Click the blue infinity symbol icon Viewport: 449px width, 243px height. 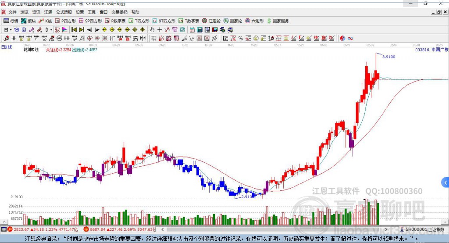[x=350, y=38]
